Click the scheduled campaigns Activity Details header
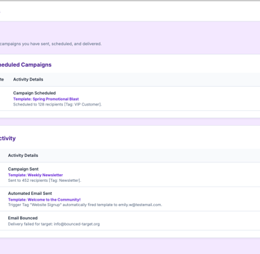Screen dimensions: 260x254 [x=28, y=79]
